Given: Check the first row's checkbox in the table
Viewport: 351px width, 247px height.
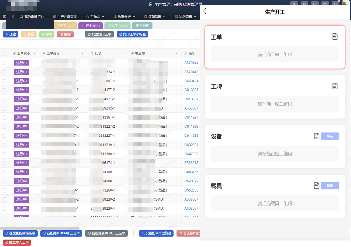Looking at the screenshot, I should click(x=5, y=63).
